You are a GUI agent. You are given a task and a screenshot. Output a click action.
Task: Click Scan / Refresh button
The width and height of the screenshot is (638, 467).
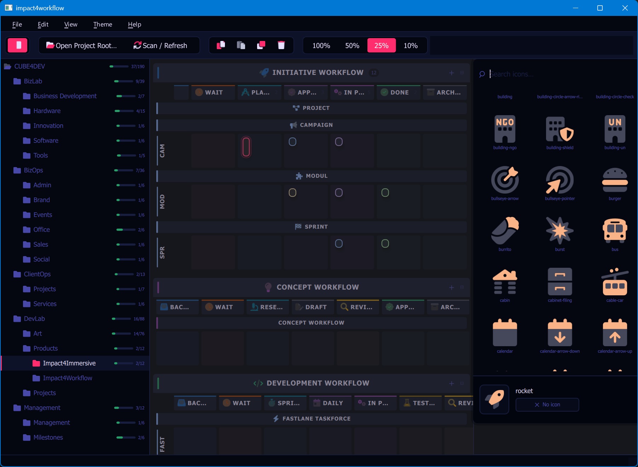tap(160, 46)
